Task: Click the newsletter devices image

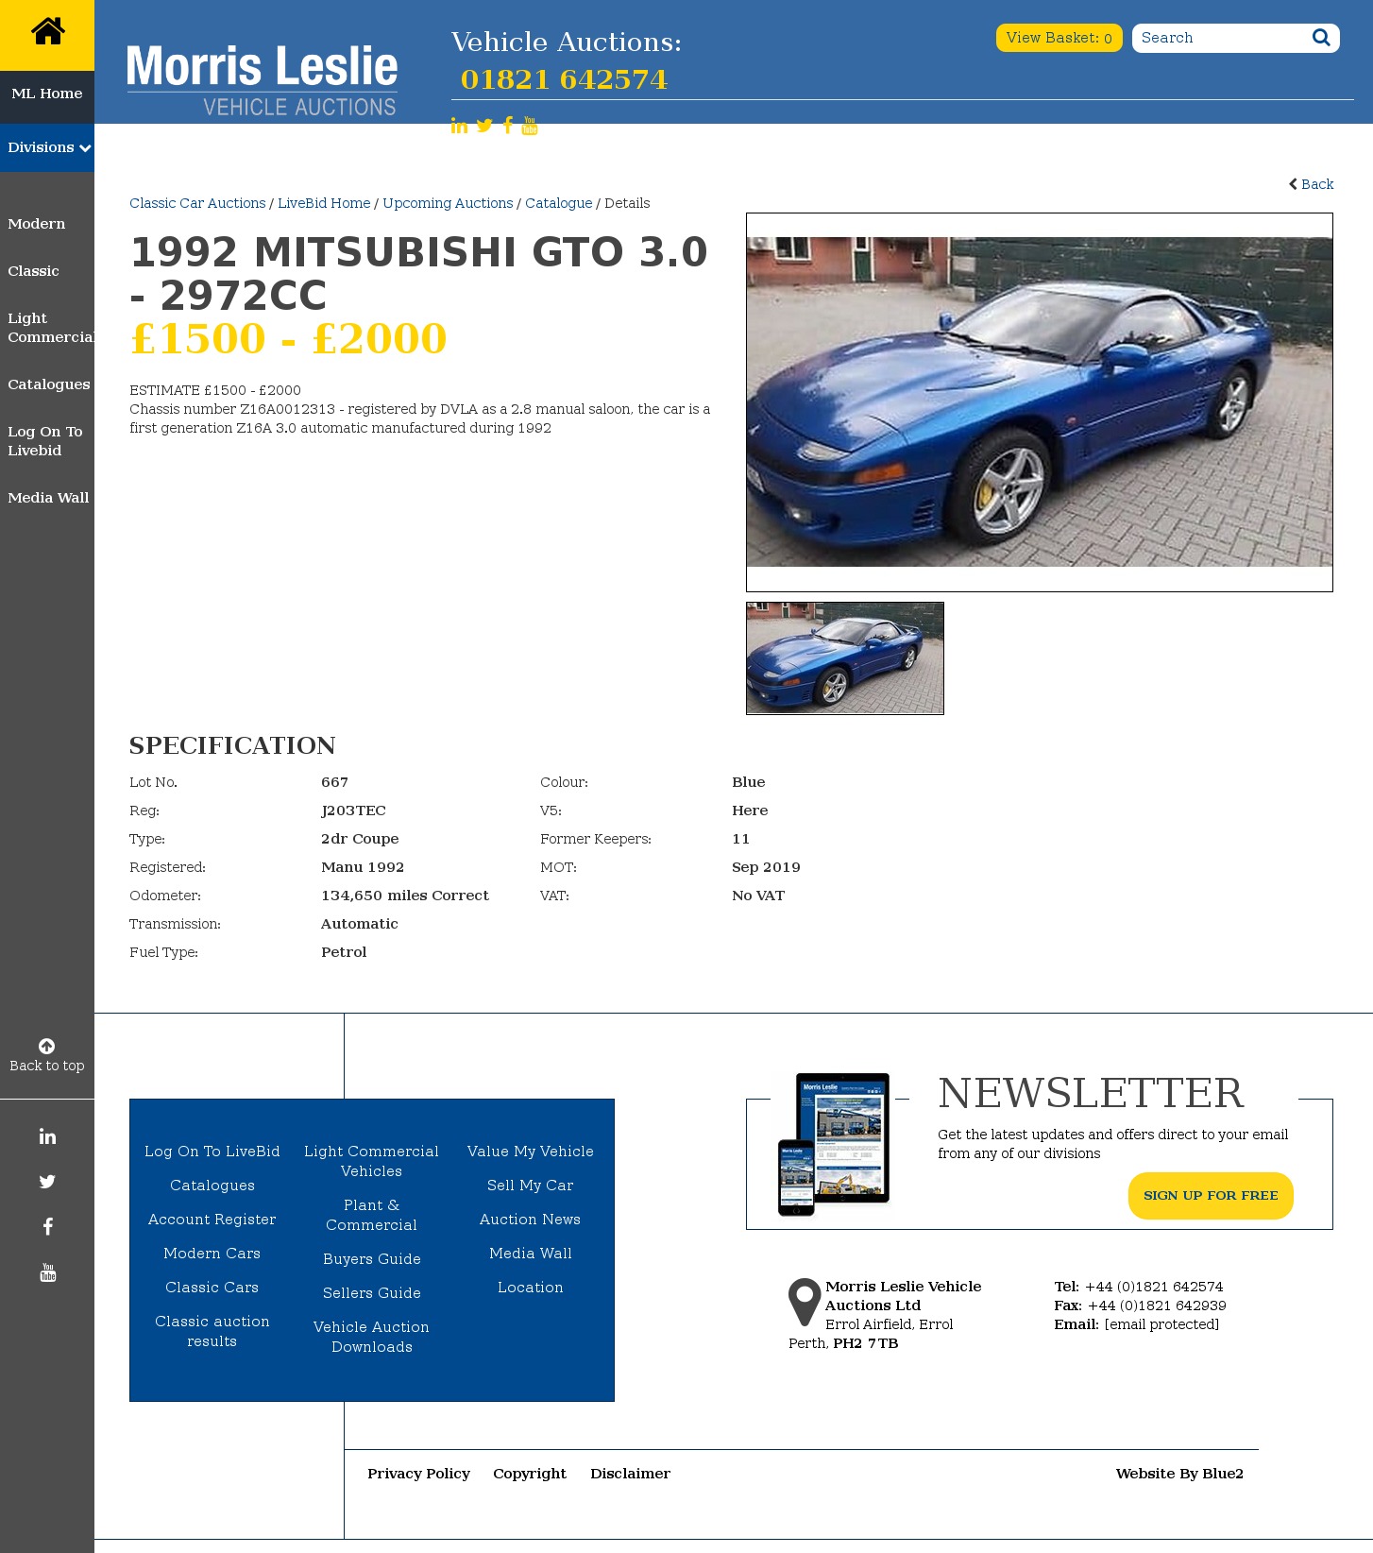Action: (834, 1144)
